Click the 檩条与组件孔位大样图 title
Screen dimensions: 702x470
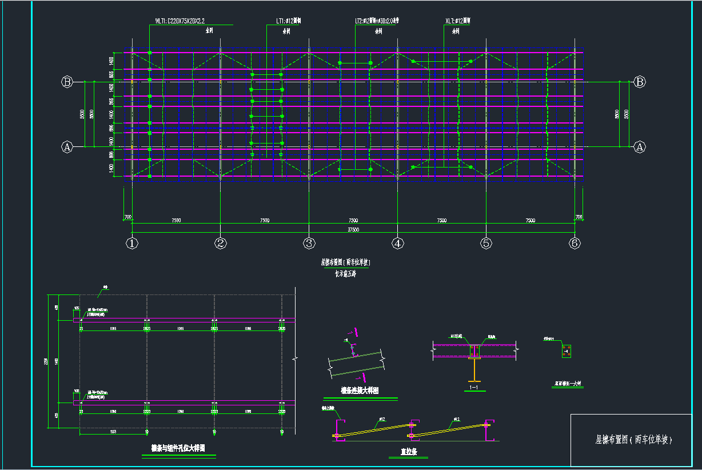(178, 449)
